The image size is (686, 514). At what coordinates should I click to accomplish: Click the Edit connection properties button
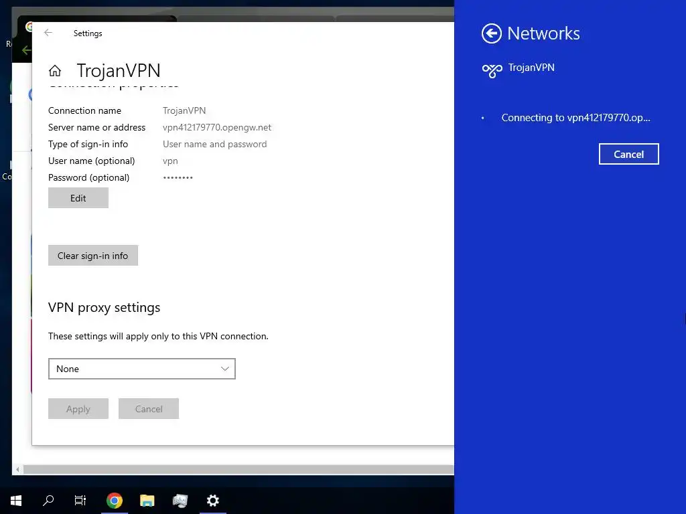[78, 198]
